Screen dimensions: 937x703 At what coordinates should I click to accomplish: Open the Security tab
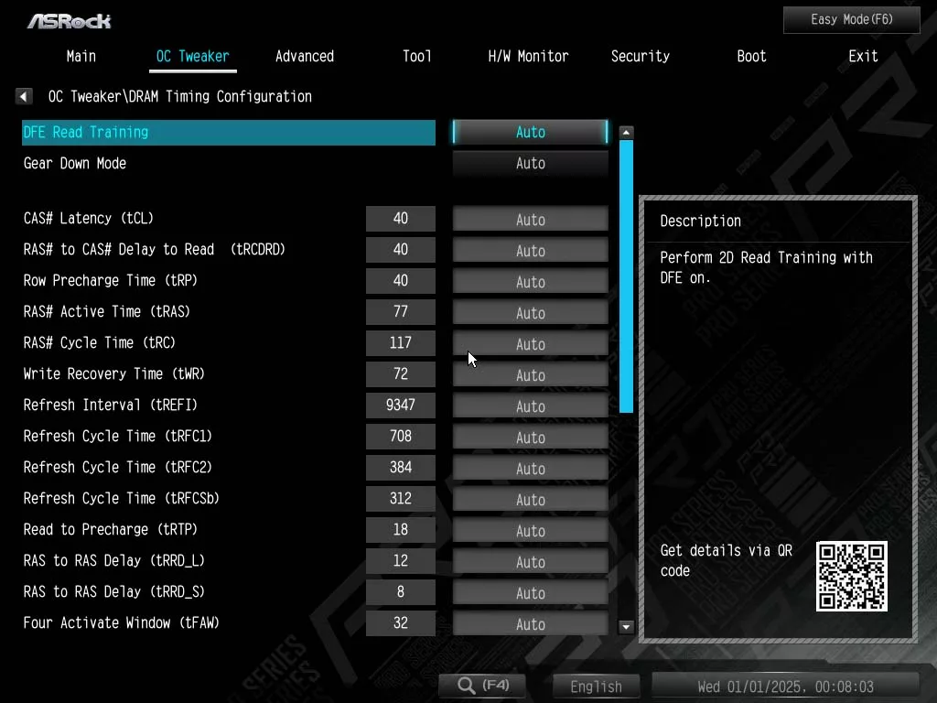(640, 56)
